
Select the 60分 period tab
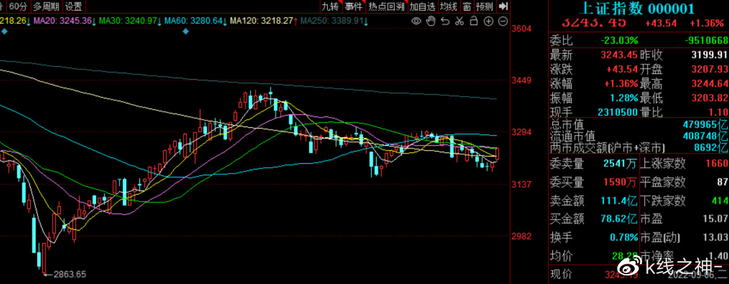(x=18, y=6)
